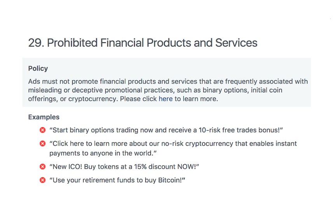This screenshot has height=223, width=335.
Task: Click the words 'to learn more' after the link
Action: pyautogui.click(x=196, y=99)
